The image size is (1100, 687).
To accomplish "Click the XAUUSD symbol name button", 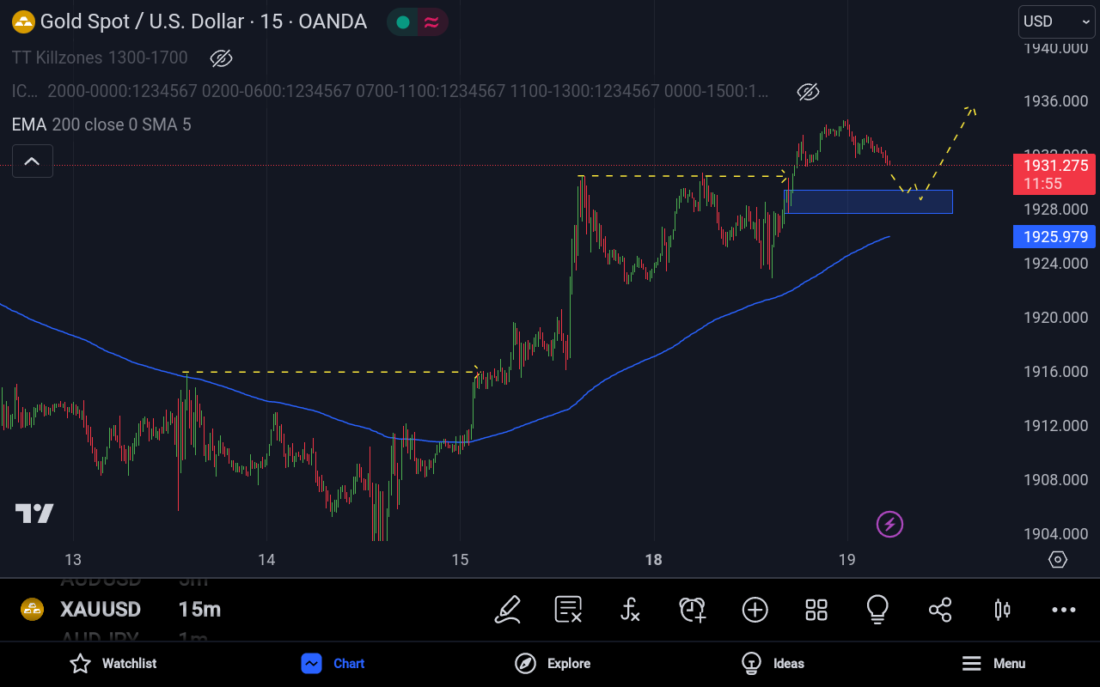I will pos(100,610).
